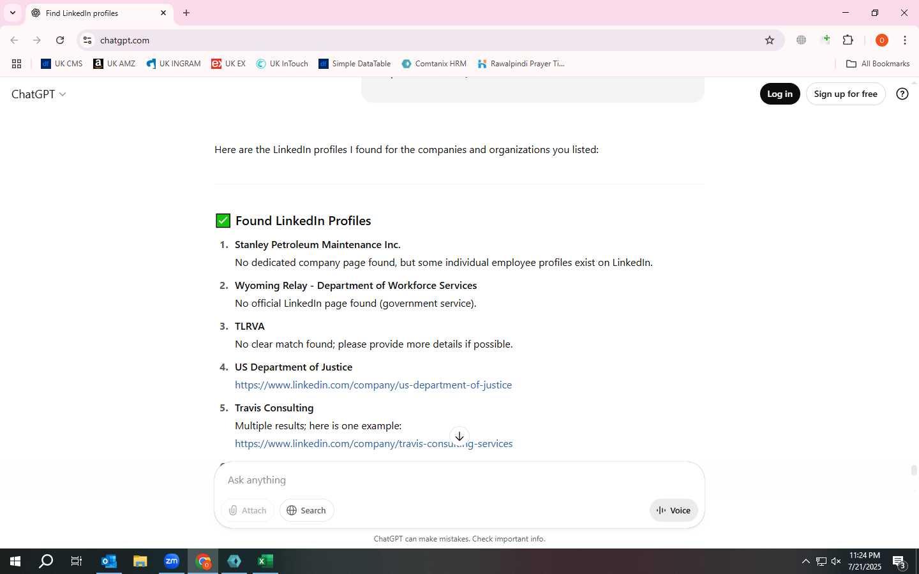Open Outlook from the taskbar
919x574 pixels.
click(108, 561)
